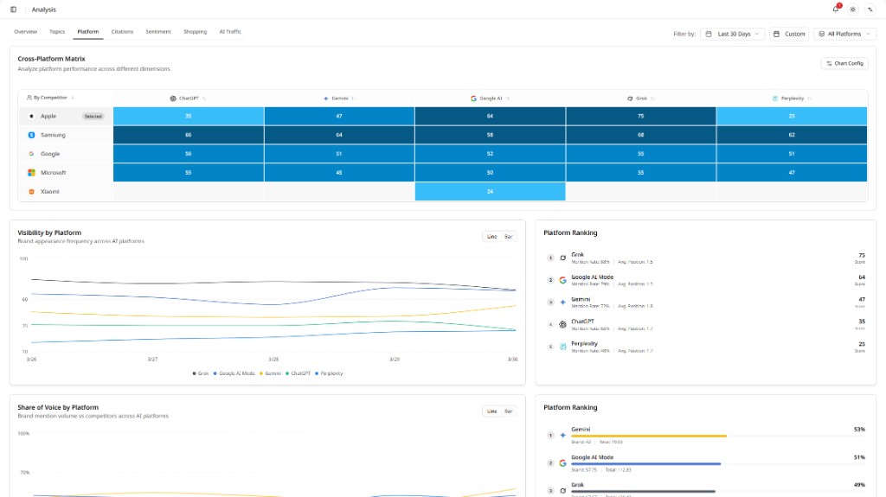The height and width of the screenshot is (497, 886).
Task: Click the Chart Config button
Action: (x=844, y=63)
